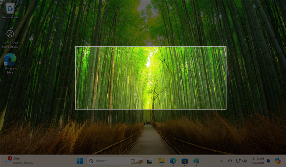Open the Recycle Bin desktop icon
This screenshot has width=286, height=167.
click(x=10, y=11)
